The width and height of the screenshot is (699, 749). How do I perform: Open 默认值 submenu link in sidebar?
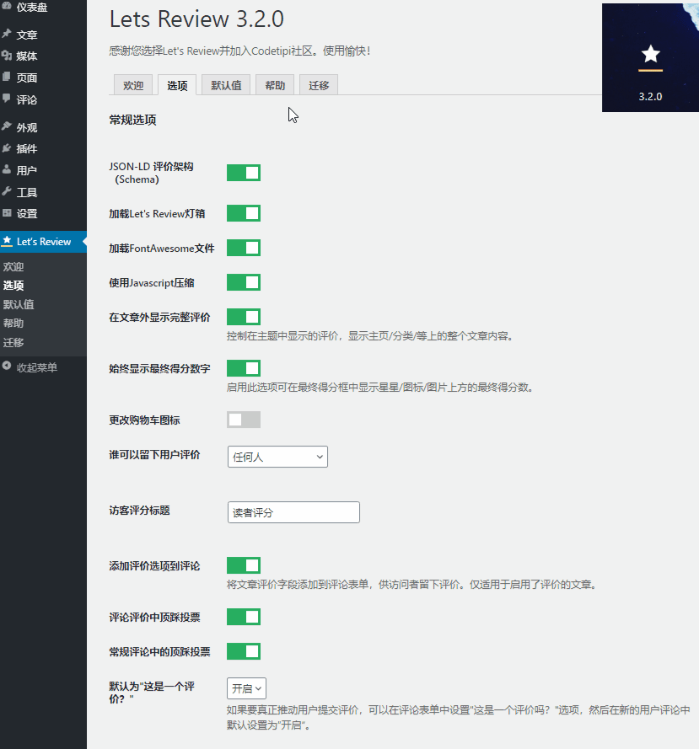point(19,304)
